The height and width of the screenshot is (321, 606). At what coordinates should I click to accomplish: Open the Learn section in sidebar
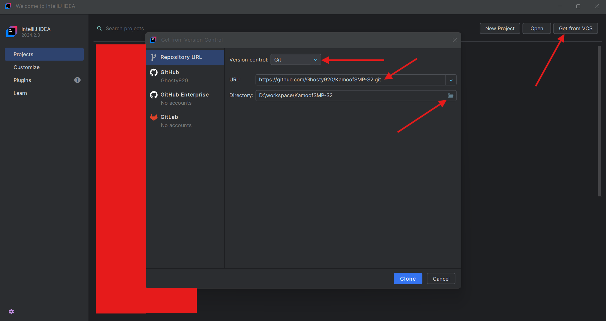pyautogui.click(x=44, y=93)
